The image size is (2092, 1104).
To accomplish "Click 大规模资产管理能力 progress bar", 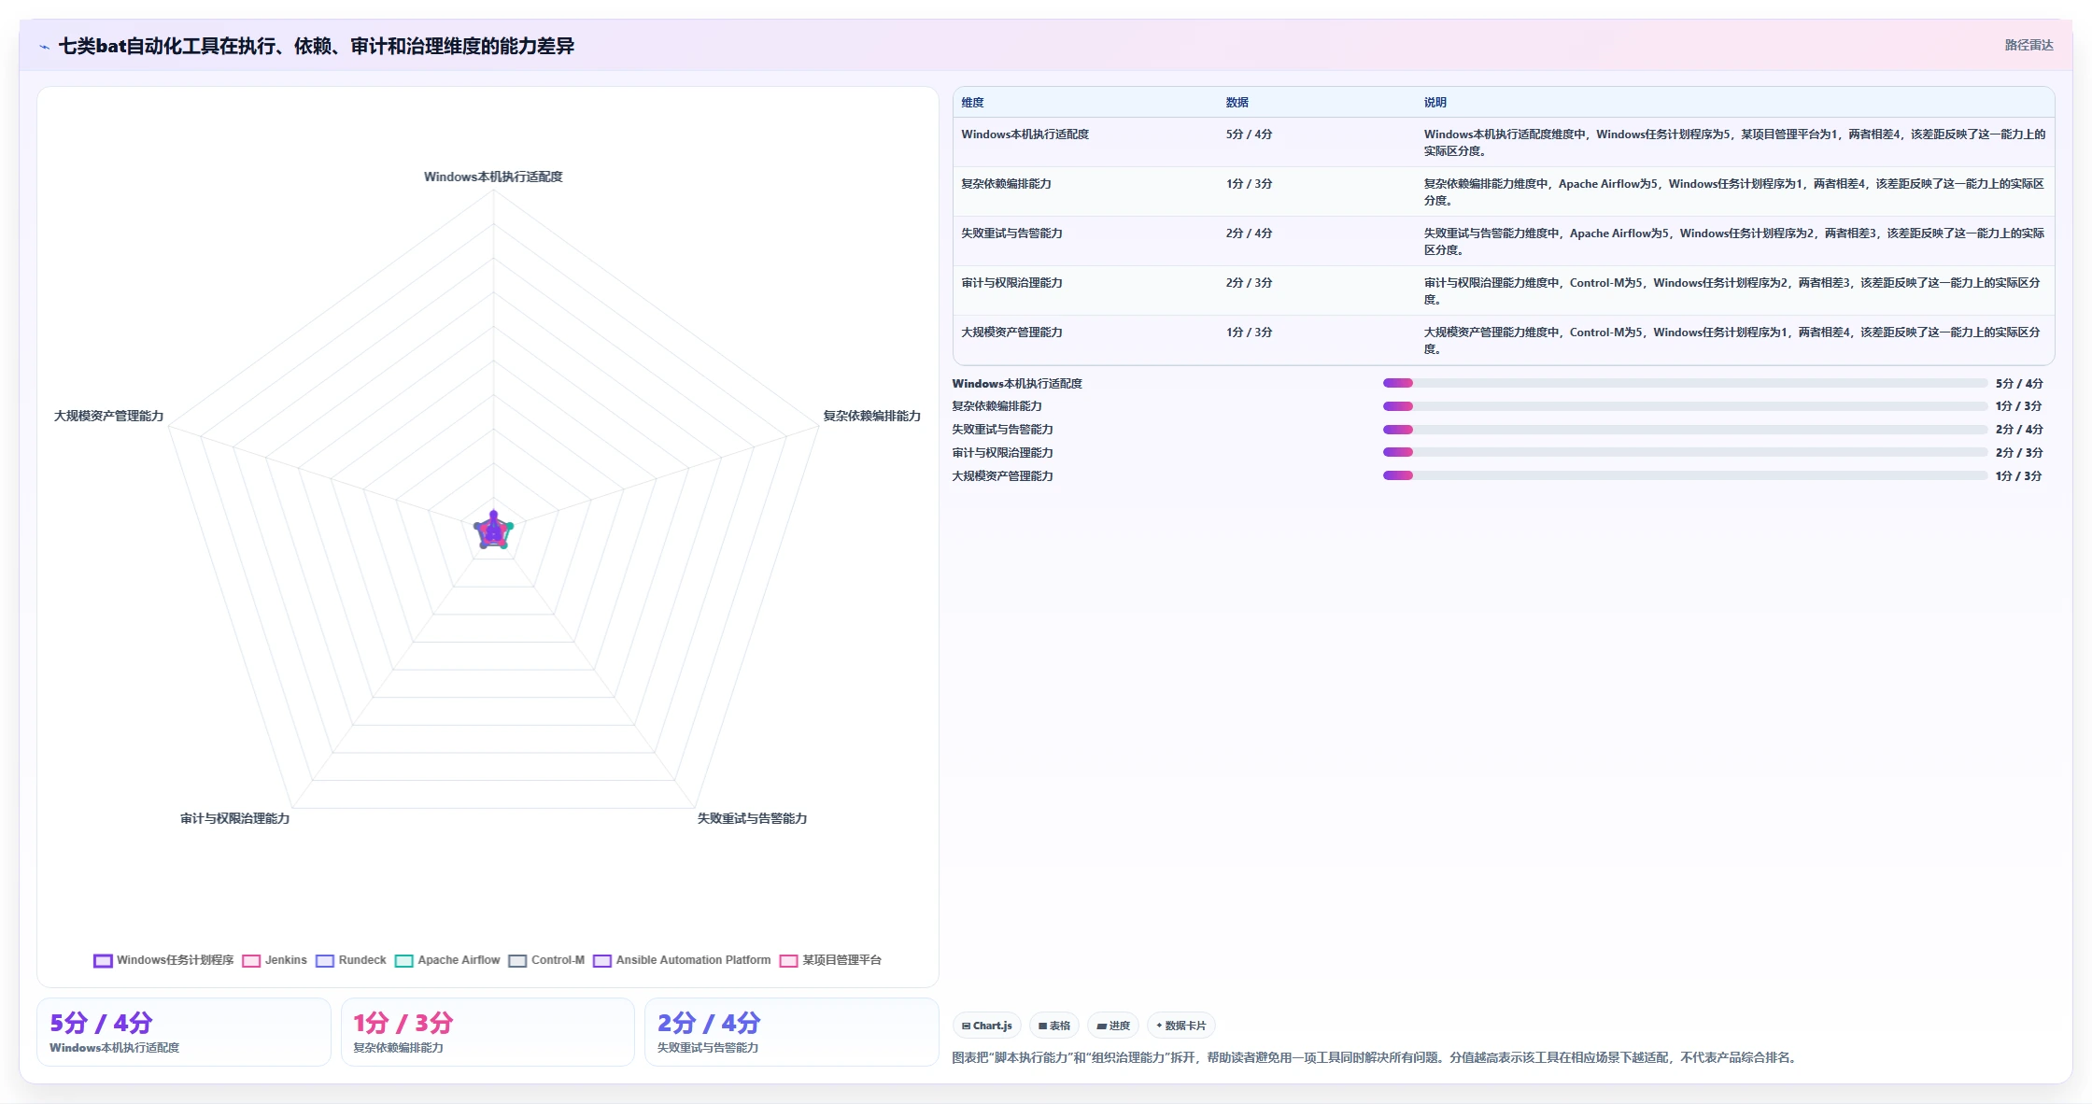I will [1685, 475].
